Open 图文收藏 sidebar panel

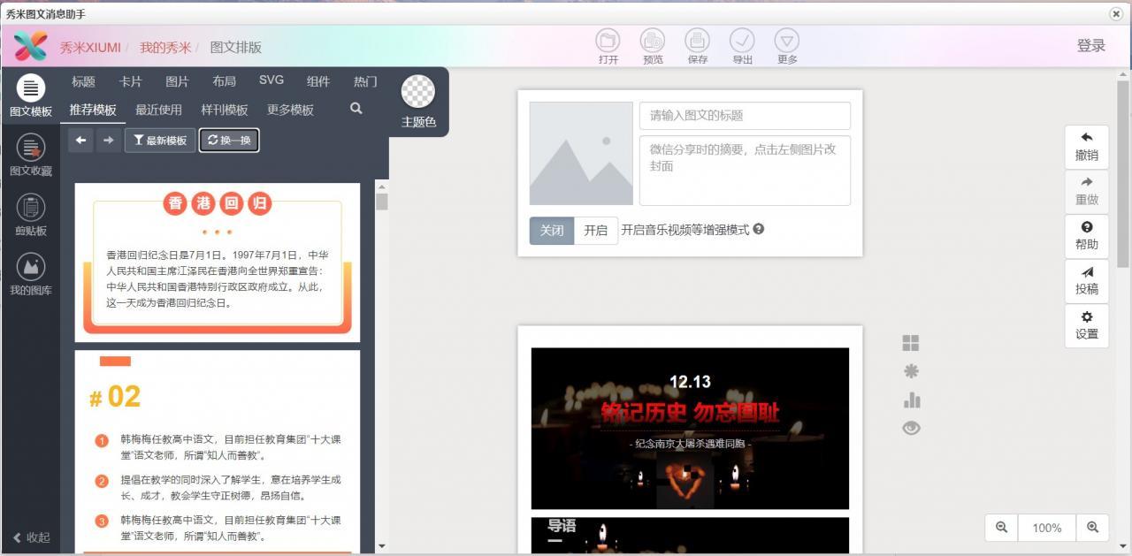[x=30, y=156]
